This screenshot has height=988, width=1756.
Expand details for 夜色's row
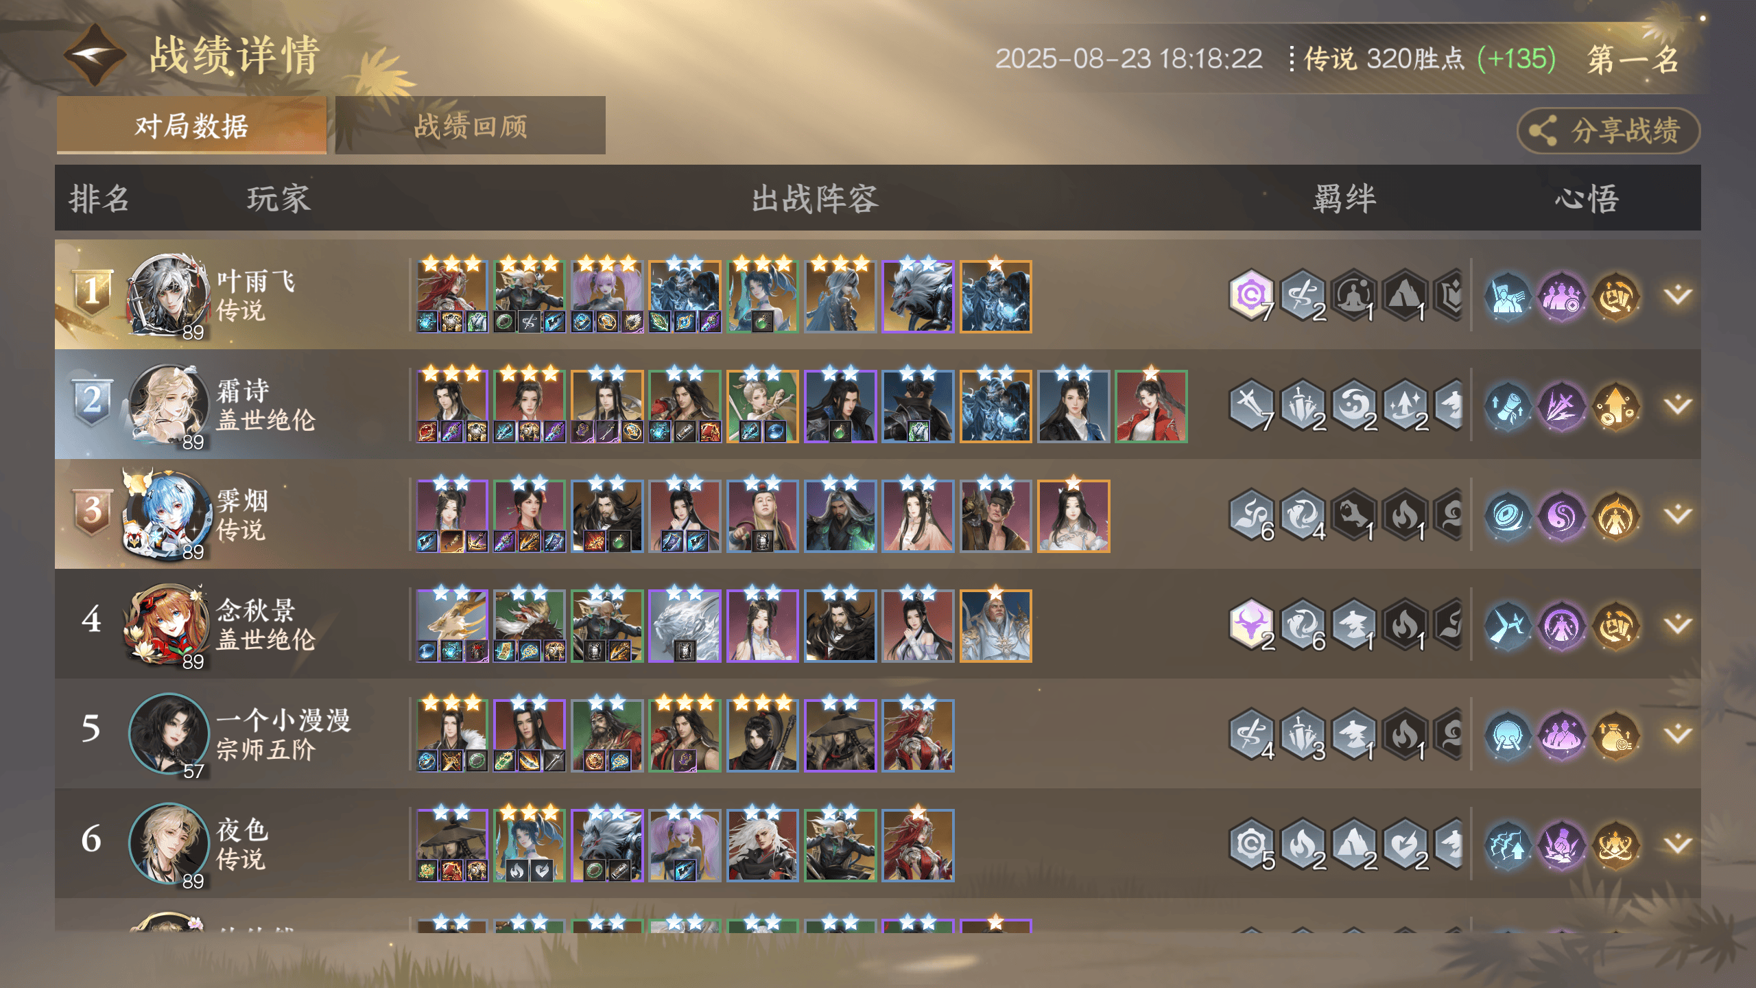pos(1678,844)
